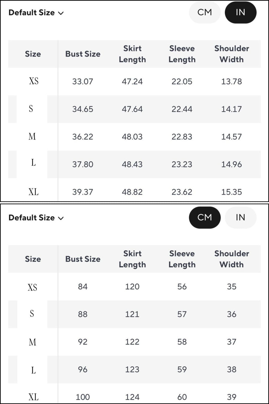
Task: Click the bust value 92 for size M
Action: pos(82,342)
